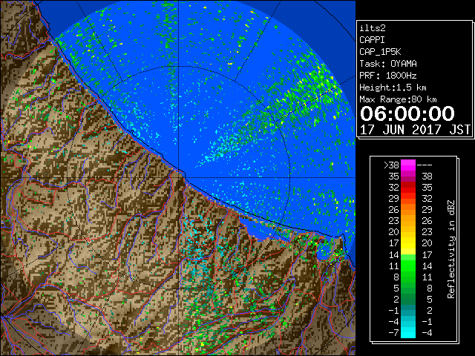Image resolution: width=475 pixels, height=356 pixels.
Task: Pick the orange swatch beside left-column 26
Action: [408, 209]
